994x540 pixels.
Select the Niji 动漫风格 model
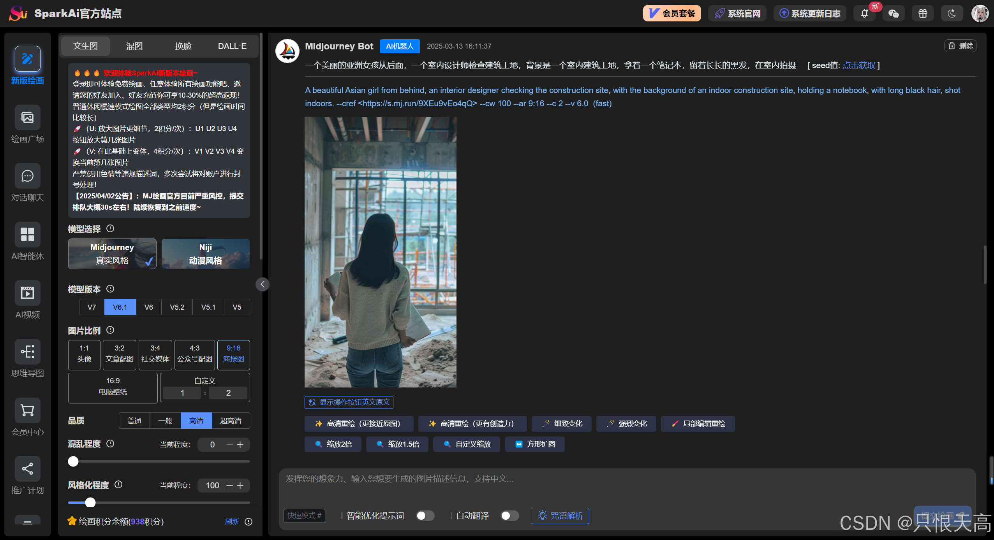point(205,254)
